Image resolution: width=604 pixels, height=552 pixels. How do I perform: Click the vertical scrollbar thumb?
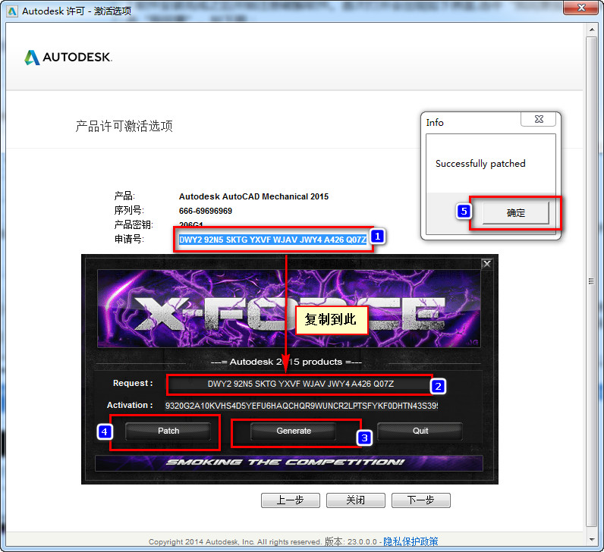pyautogui.click(x=591, y=281)
